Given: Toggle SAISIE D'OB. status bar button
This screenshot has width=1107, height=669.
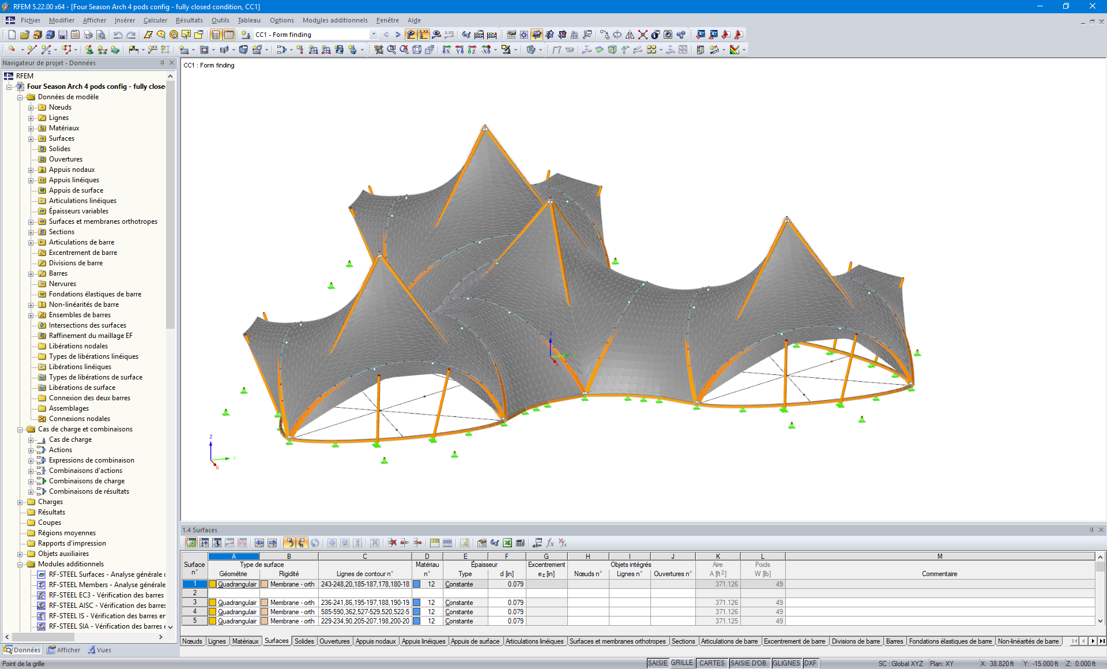Looking at the screenshot, I should [748, 663].
